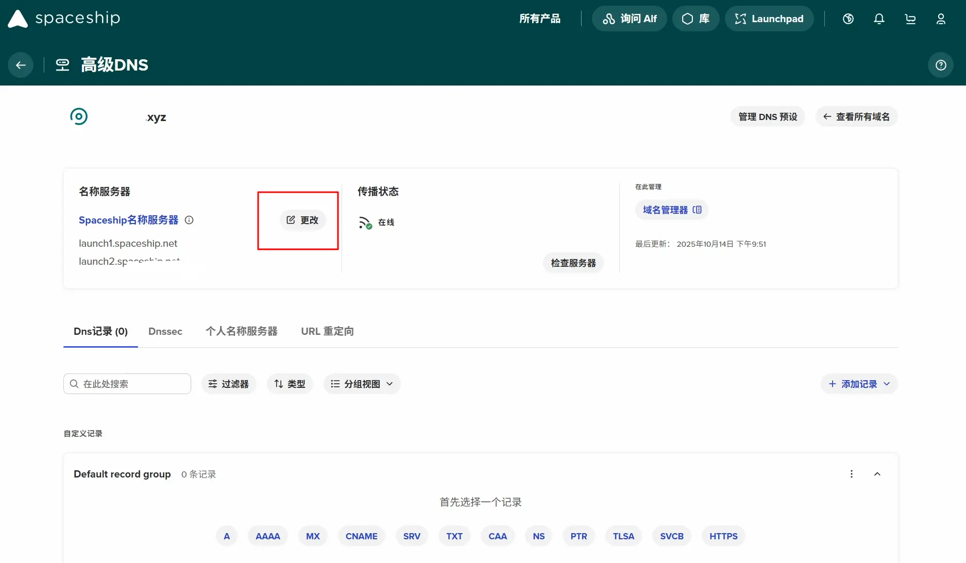Open the 库 button
Image resolution: width=966 pixels, height=563 pixels.
696,19
